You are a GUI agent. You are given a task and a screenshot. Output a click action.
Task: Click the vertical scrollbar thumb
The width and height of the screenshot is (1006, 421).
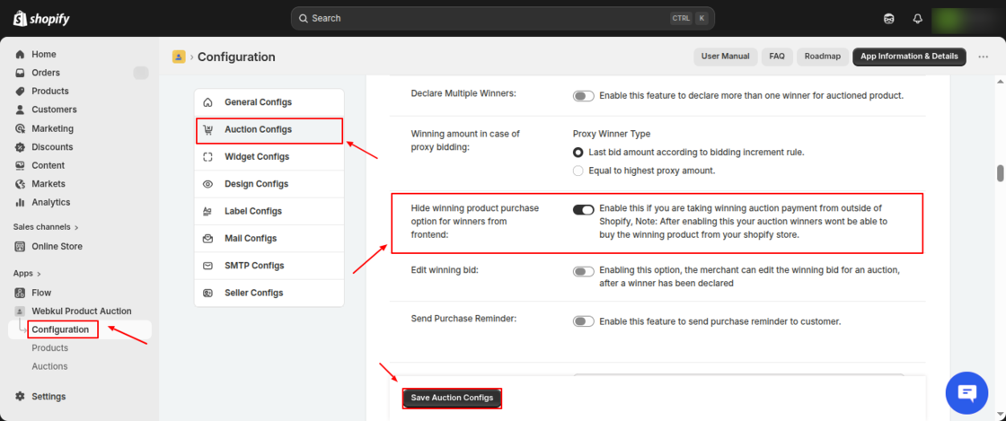[1000, 173]
